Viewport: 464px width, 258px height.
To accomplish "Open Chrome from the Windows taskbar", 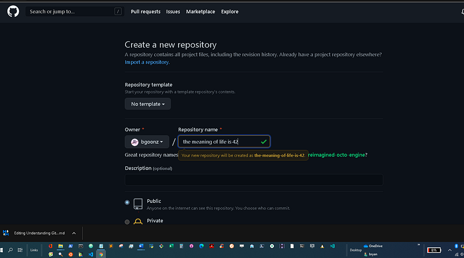I will [x=101, y=254].
